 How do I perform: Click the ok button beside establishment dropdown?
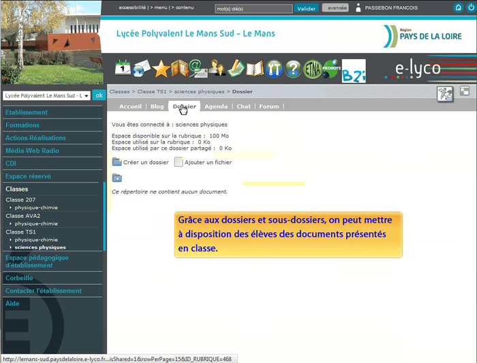pos(99,95)
